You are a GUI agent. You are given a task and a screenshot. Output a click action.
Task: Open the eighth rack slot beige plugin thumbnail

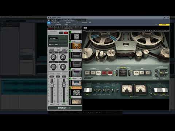[x=77, y=102]
